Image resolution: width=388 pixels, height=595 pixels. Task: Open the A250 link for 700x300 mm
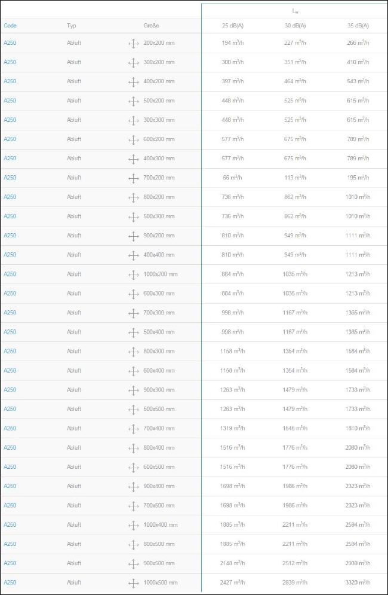(x=10, y=312)
